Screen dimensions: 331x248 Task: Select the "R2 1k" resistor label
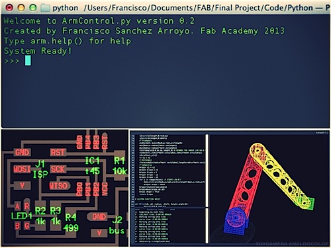point(40,216)
